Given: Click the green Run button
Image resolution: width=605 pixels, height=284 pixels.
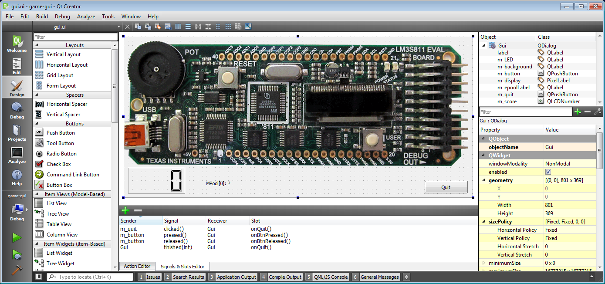Looking at the screenshot, I should (x=17, y=237).
